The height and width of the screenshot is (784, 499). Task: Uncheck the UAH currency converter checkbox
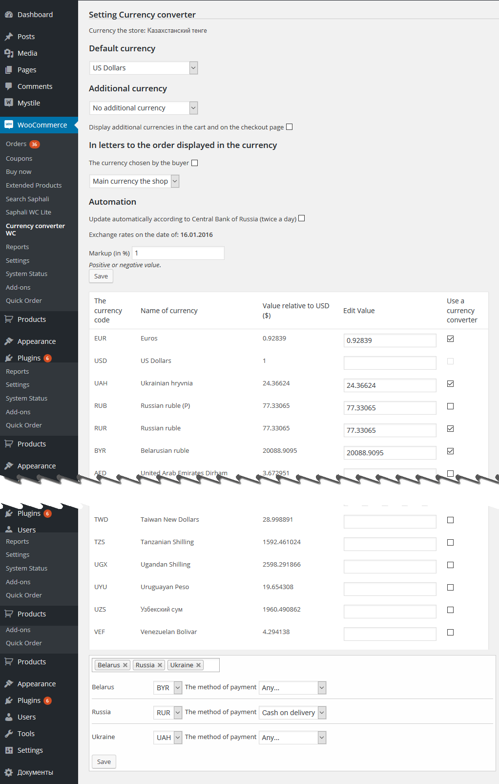click(x=451, y=384)
